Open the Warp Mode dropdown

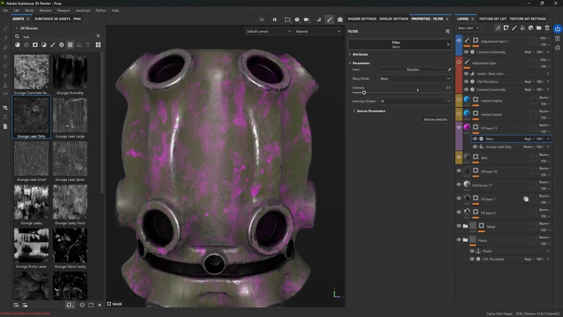[415, 79]
